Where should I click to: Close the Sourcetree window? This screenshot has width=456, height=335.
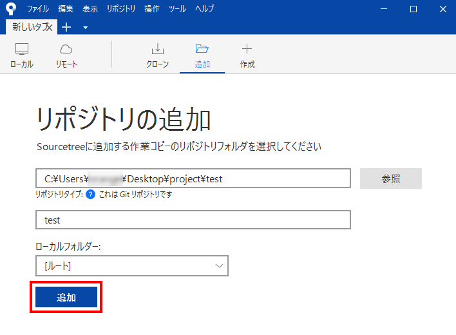443,9
